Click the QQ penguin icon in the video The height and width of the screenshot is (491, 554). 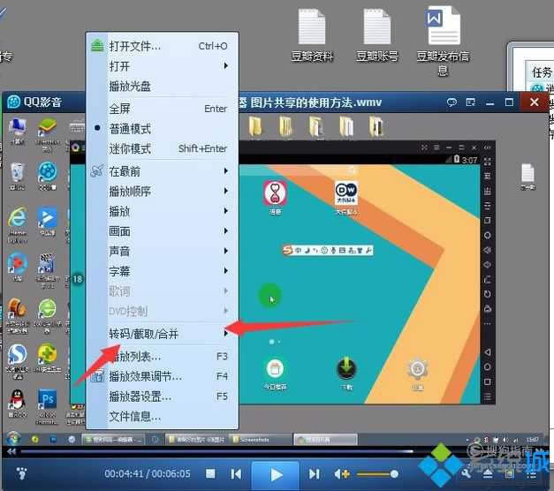click(x=17, y=399)
